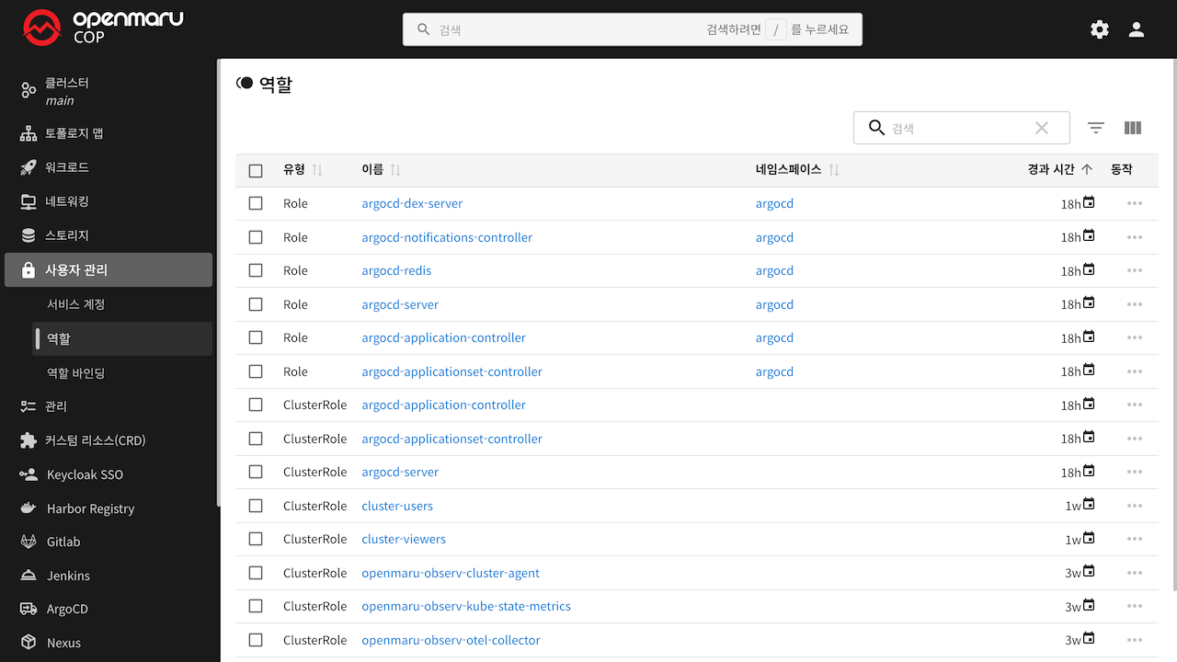Image resolution: width=1177 pixels, height=662 pixels.
Task: Open the column layout icon
Action: 1133,128
